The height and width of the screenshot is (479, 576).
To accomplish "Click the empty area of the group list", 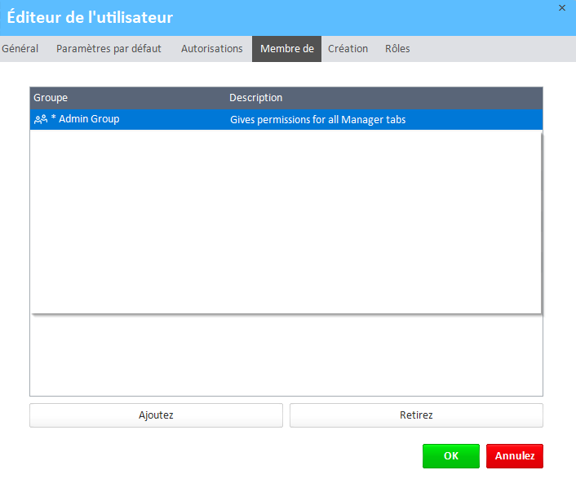I will click(286, 220).
